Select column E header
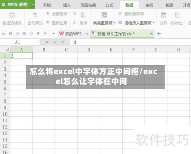191x154 pixels. (111, 50)
